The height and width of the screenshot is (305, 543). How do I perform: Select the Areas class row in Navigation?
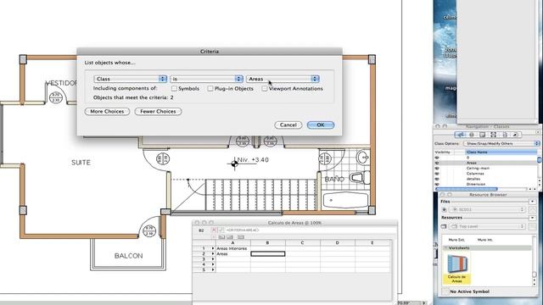[x=485, y=163]
